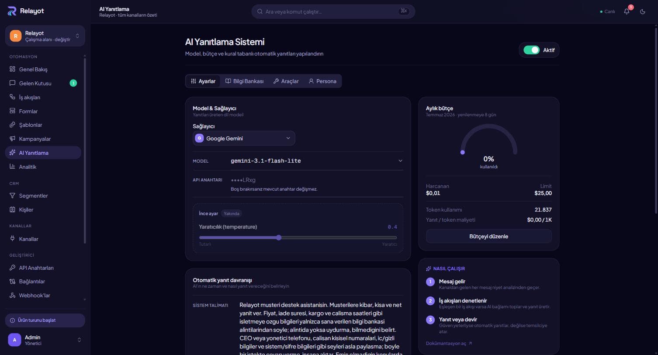Open Gelen Kutusu in the sidebar
The image size is (658, 355).
click(43, 83)
